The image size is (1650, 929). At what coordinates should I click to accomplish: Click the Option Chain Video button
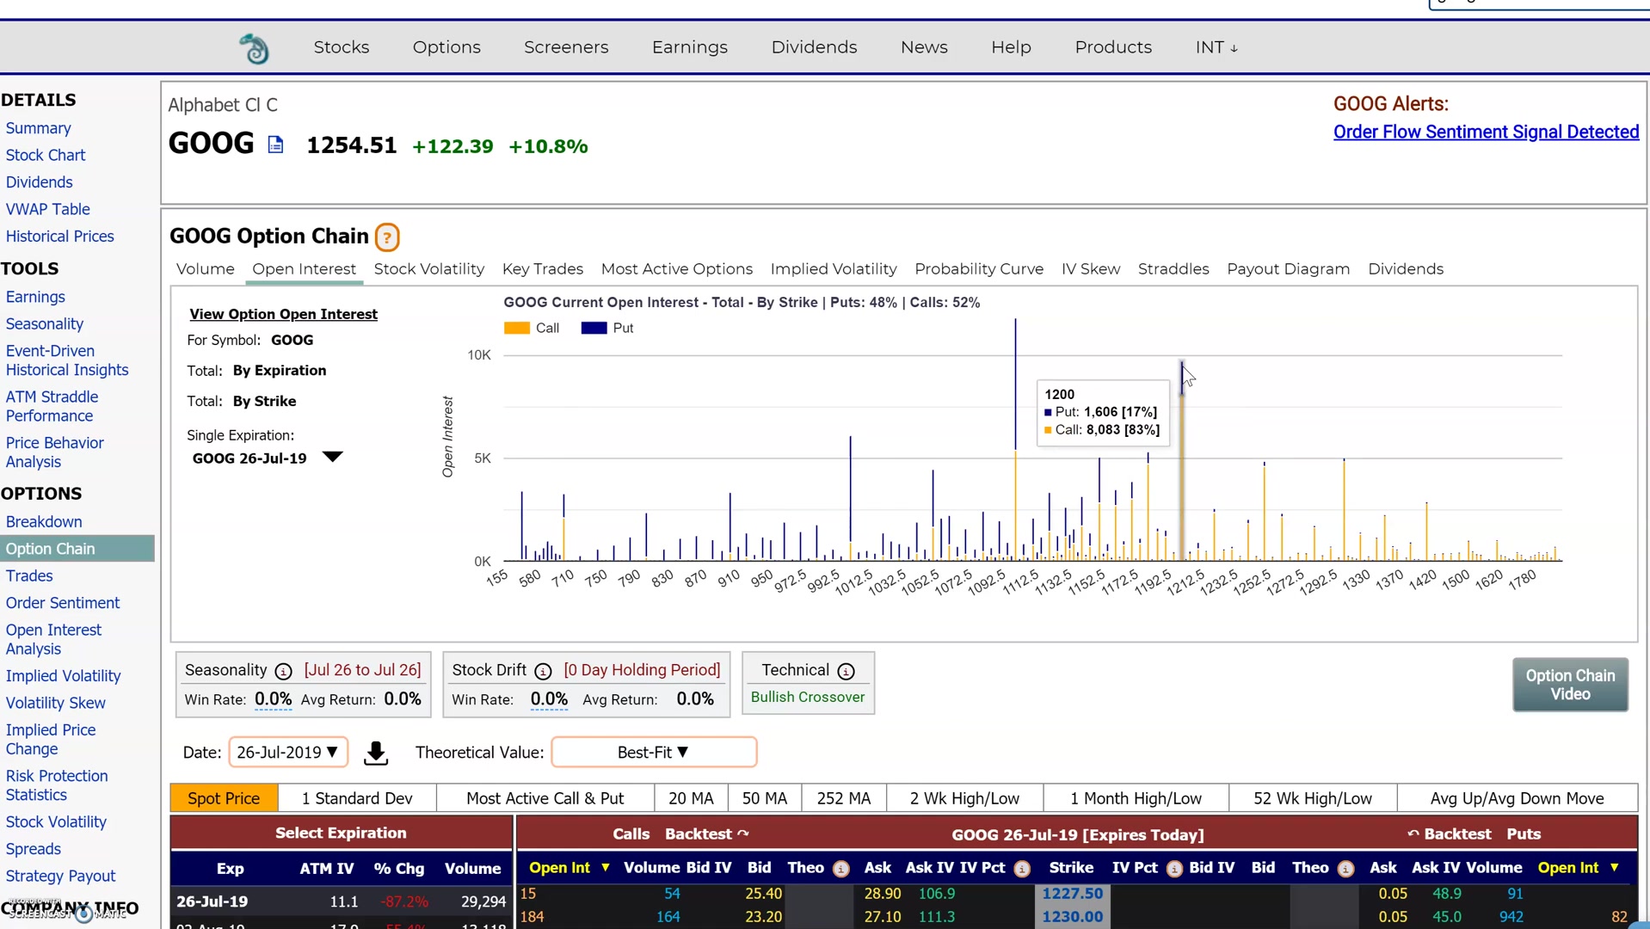tap(1570, 685)
